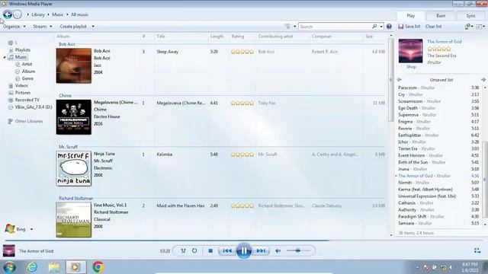Skip to next track
This screenshot has height=274, width=488.
(261, 250)
